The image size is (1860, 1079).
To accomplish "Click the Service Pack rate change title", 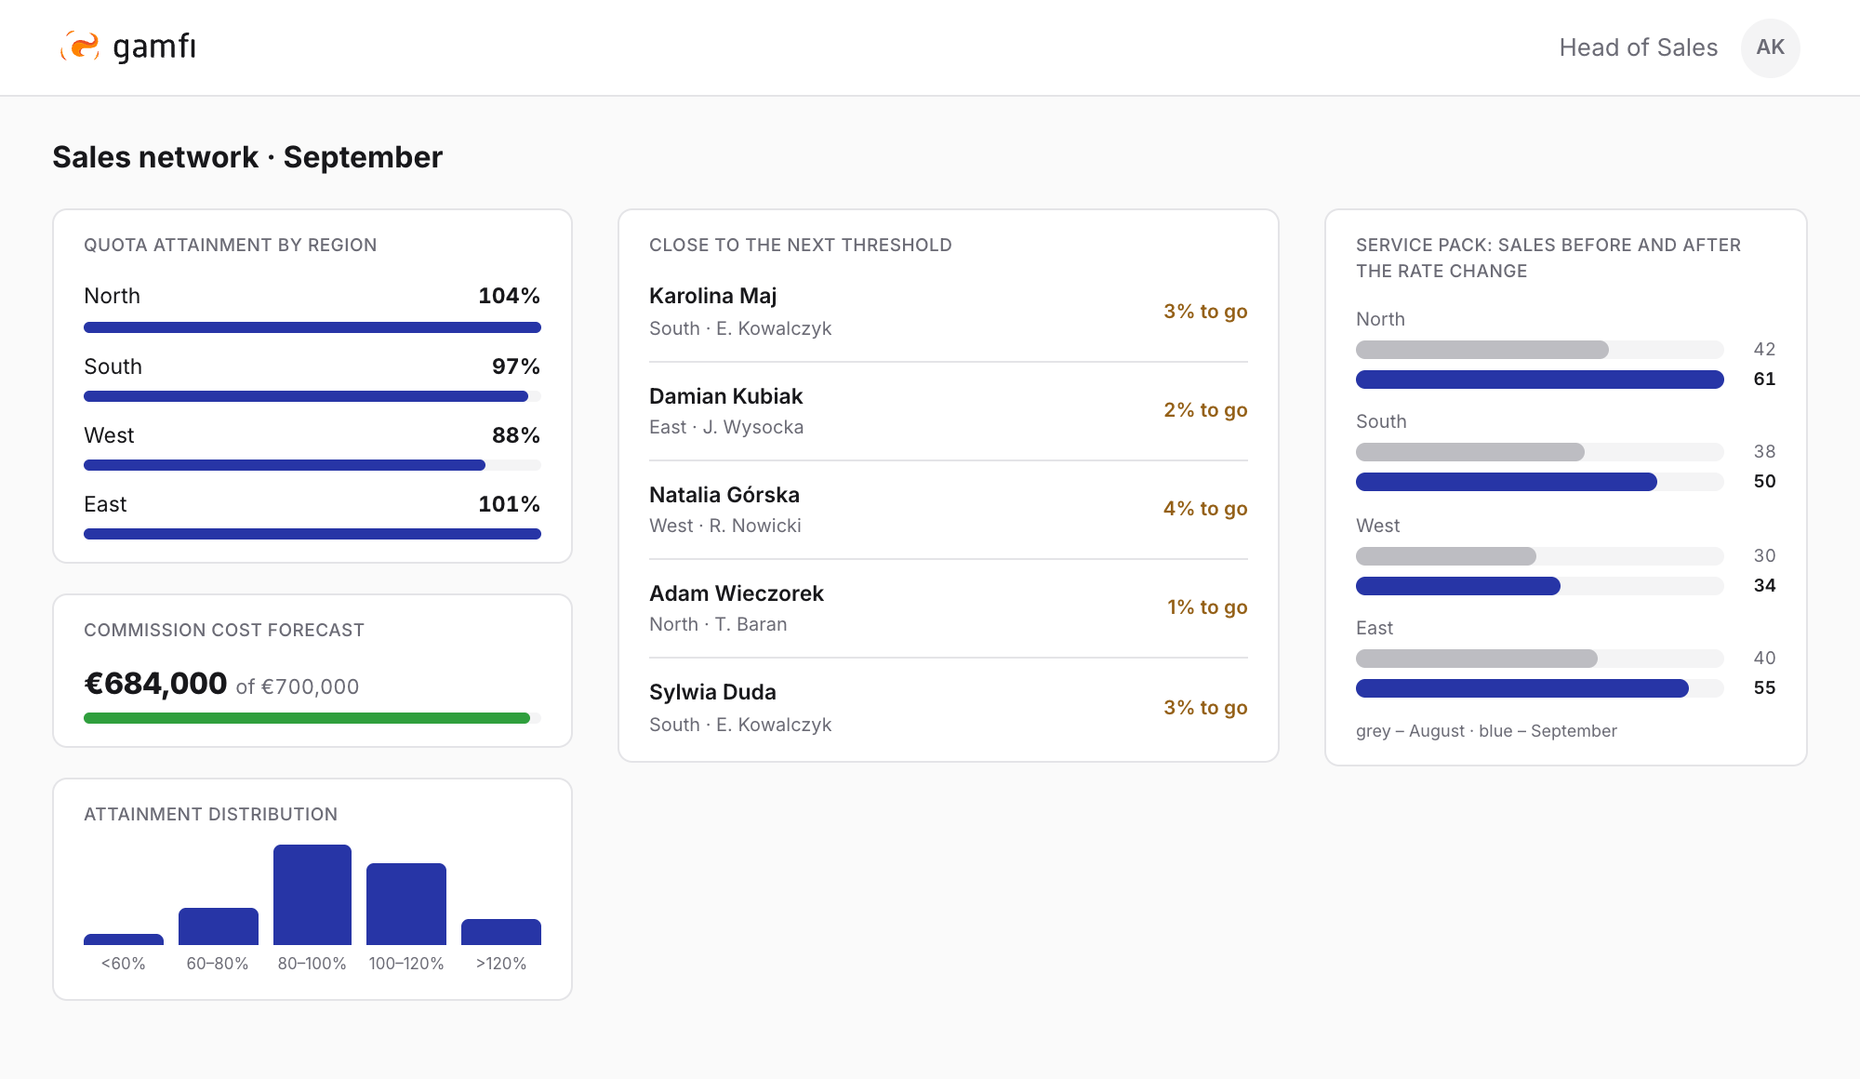I will [1548, 258].
